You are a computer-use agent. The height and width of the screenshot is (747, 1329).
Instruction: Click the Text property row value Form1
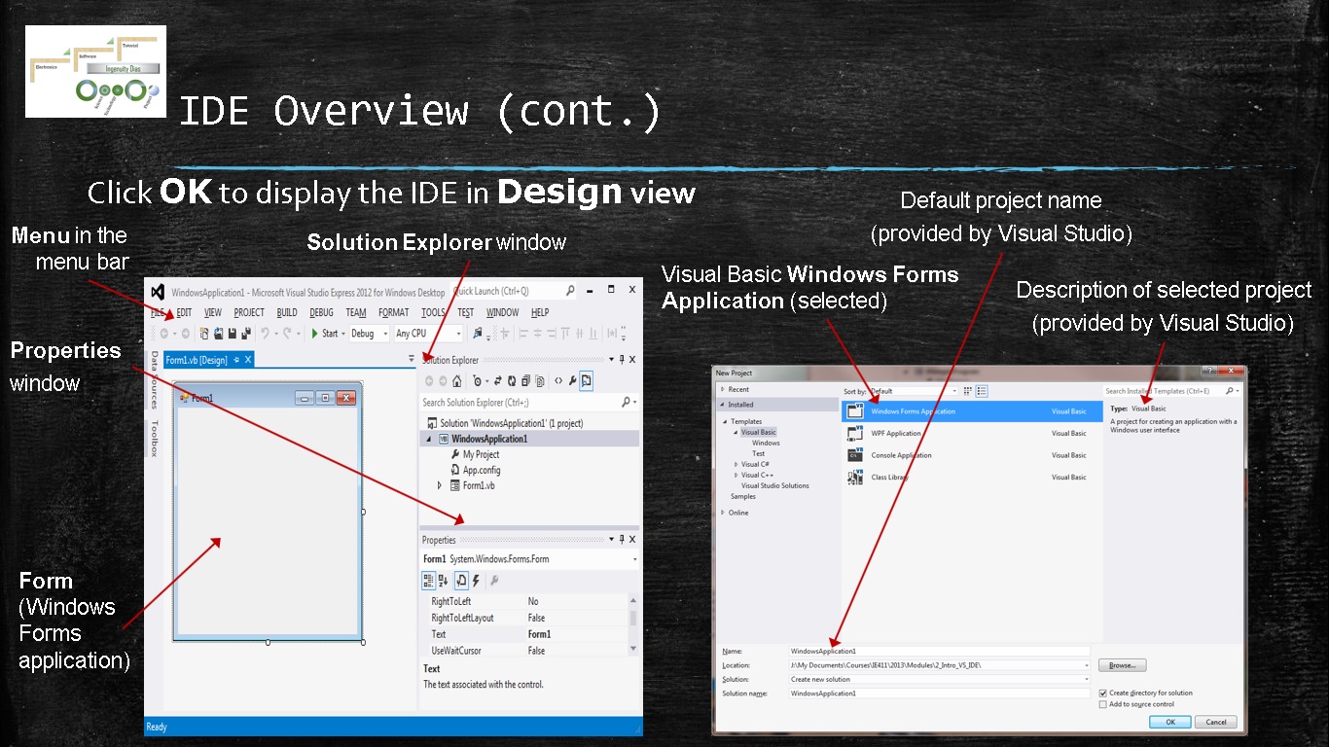[x=539, y=634]
